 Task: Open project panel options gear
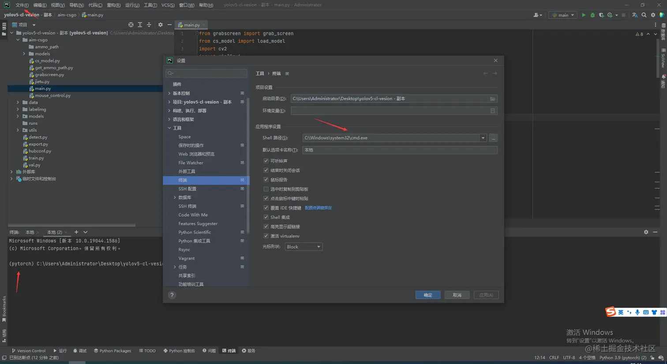tap(161, 25)
